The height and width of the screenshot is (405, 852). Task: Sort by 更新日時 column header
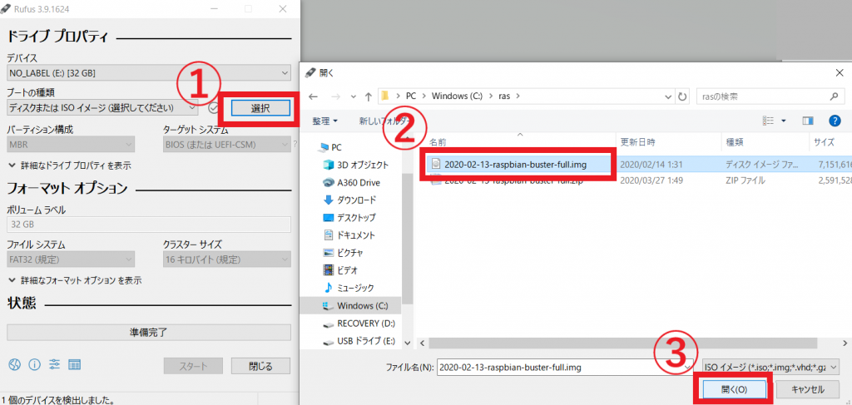(x=637, y=142)
